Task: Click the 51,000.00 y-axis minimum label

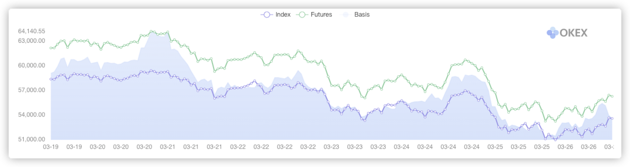Action: (x=31, y=139)
